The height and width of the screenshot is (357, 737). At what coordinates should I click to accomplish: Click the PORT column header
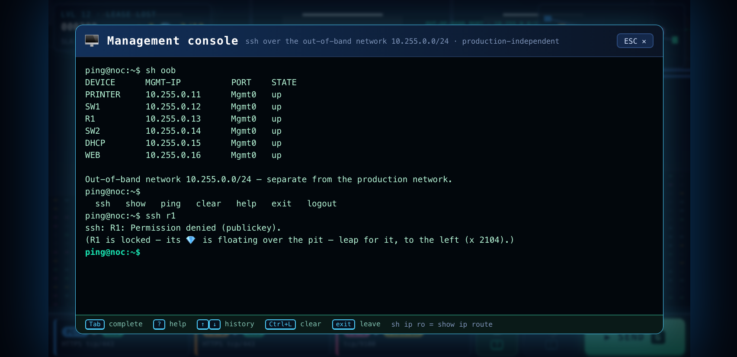coord(241,82)
